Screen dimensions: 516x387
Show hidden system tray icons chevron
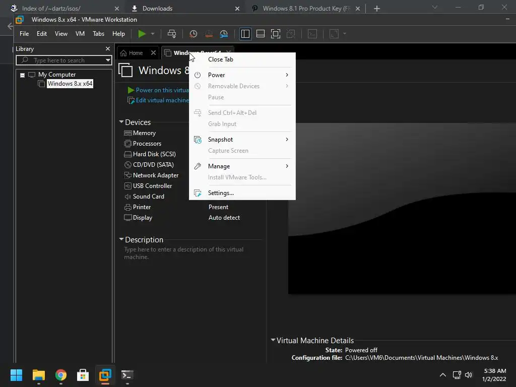click(x=443, y=375)
